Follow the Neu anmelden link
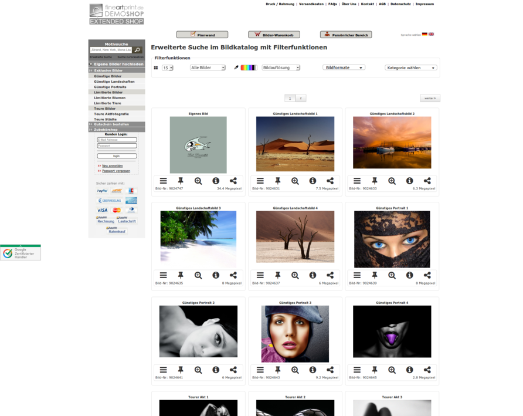523x416 pixels. tap(113, 166)
